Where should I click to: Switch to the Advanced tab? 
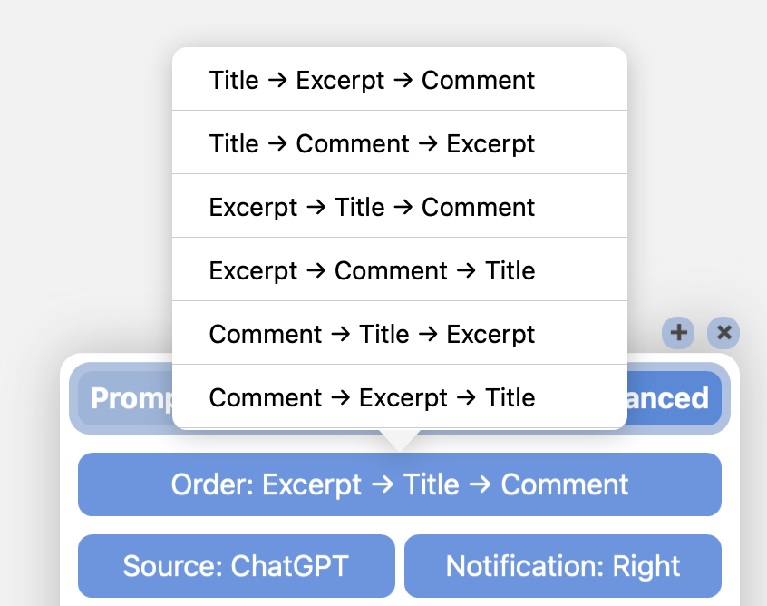(x=674, y=398)
